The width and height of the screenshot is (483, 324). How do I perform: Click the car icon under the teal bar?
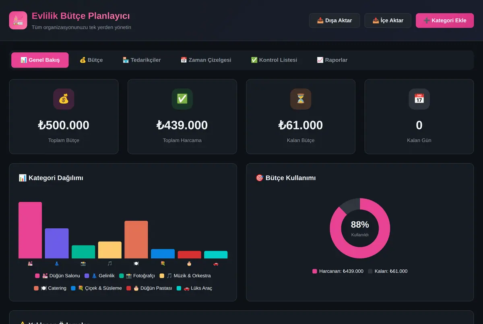point(216,264)
